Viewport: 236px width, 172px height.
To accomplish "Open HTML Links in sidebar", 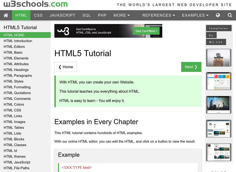I will pyautogui.click(x=25, y=116).
